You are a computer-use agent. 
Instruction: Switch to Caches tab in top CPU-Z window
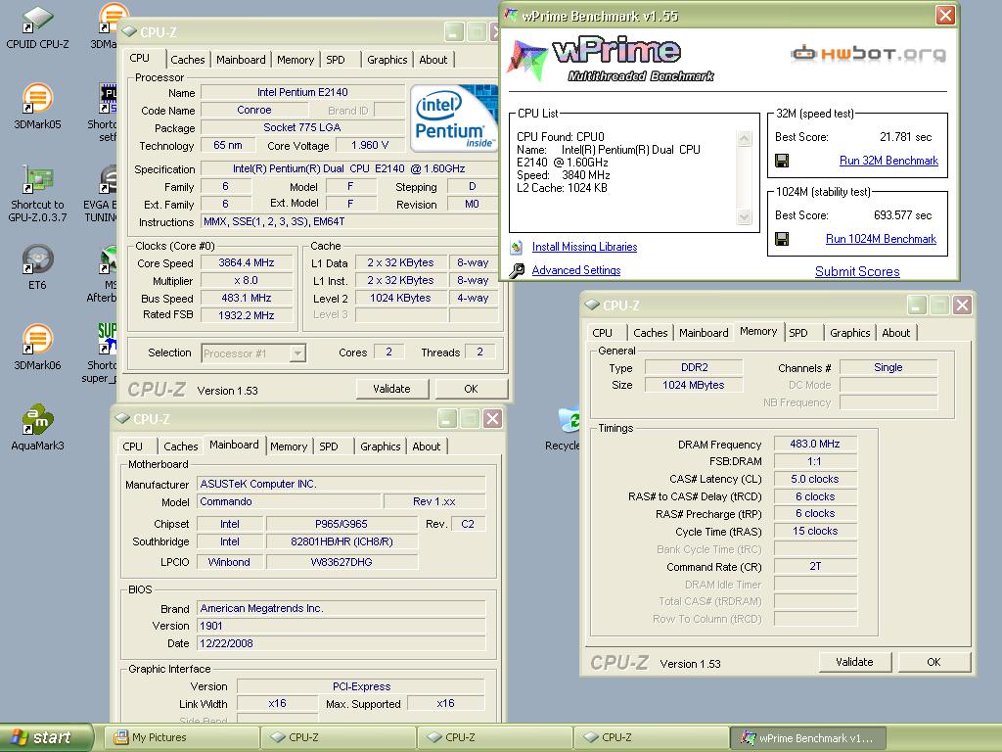tap(187, 60)
